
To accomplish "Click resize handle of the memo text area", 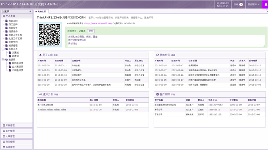I will click(264, 46).
